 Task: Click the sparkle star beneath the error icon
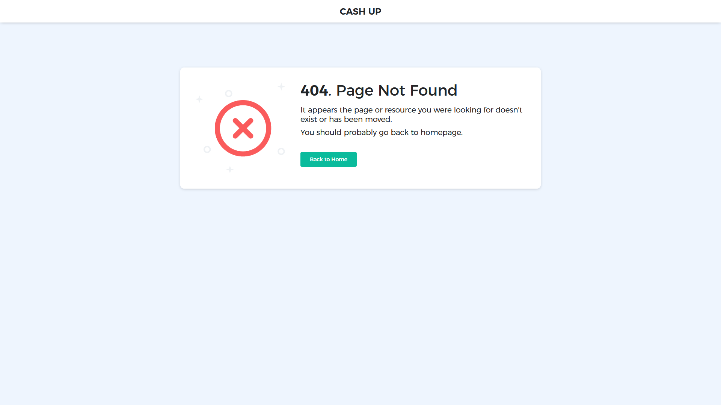pyautogui.click(x=230, y=169)
